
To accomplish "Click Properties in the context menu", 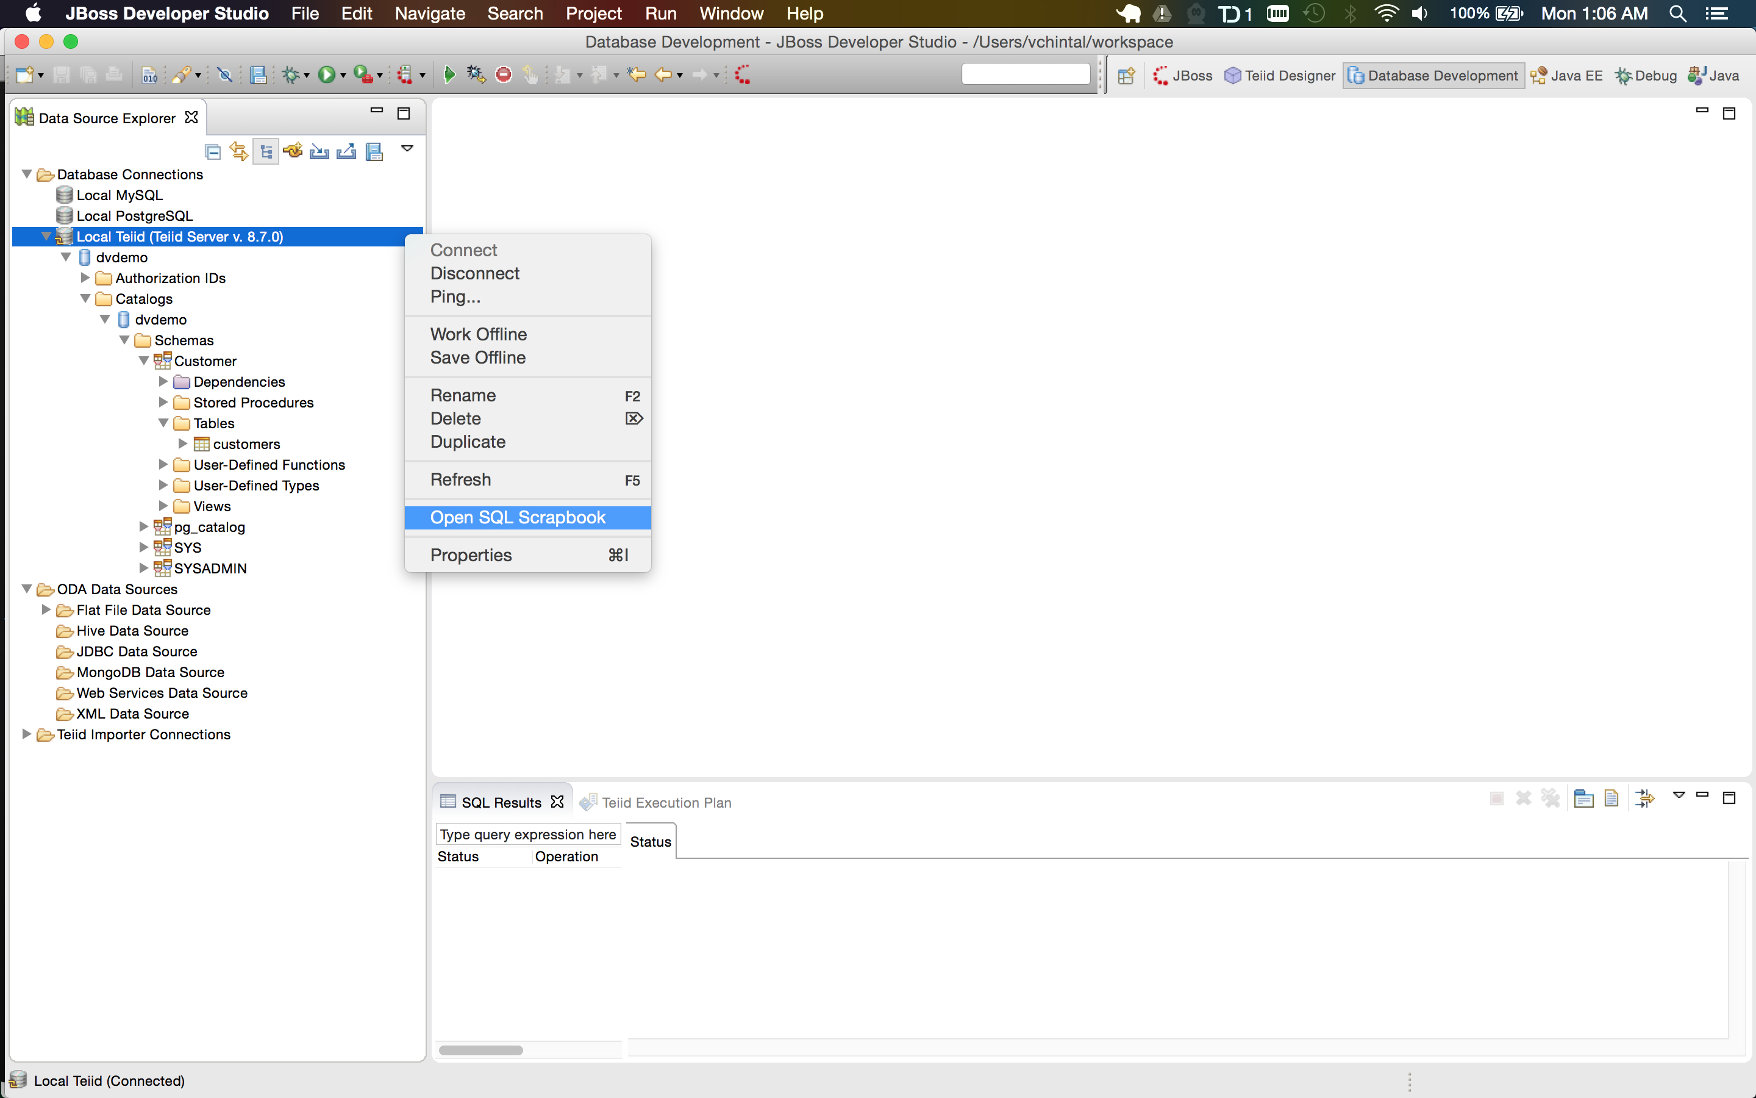I will [470, 555].
